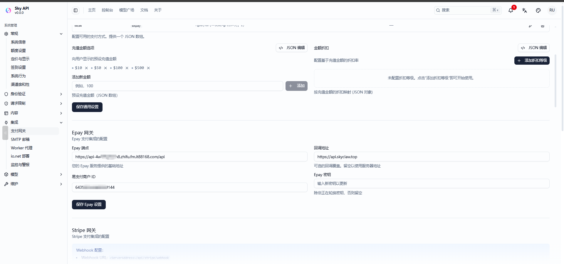Image resolution: width=564 pixels, height=264 pixels.
Task: Collapse the 常规 section chevron
Action: 61,34
